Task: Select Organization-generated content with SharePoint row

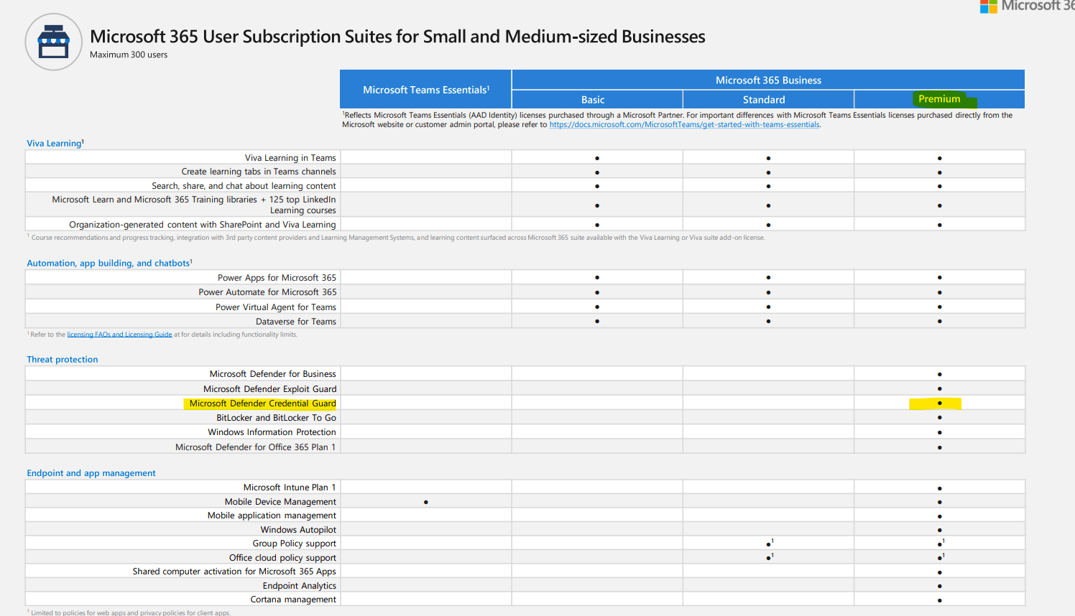Action: (203, 225)
